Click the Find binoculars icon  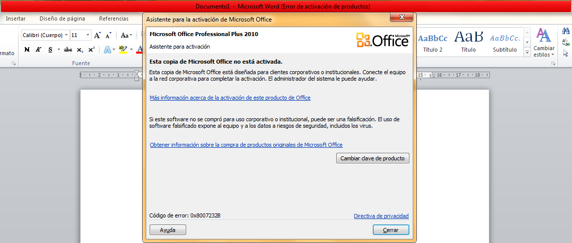[x=566, y=32]
